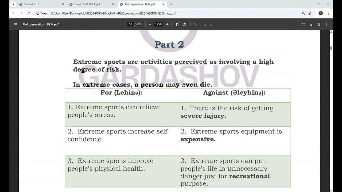Zoom out the PDF with minus button
Screen dimensions: 342x192
click(150, 24)
